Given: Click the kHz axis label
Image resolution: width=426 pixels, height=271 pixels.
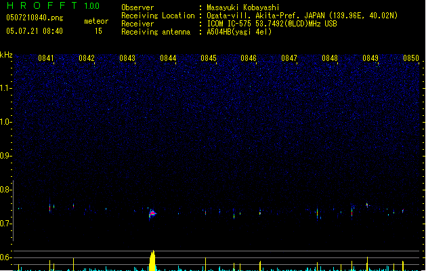Looking at the screenshot, I should tap(6, 55).
